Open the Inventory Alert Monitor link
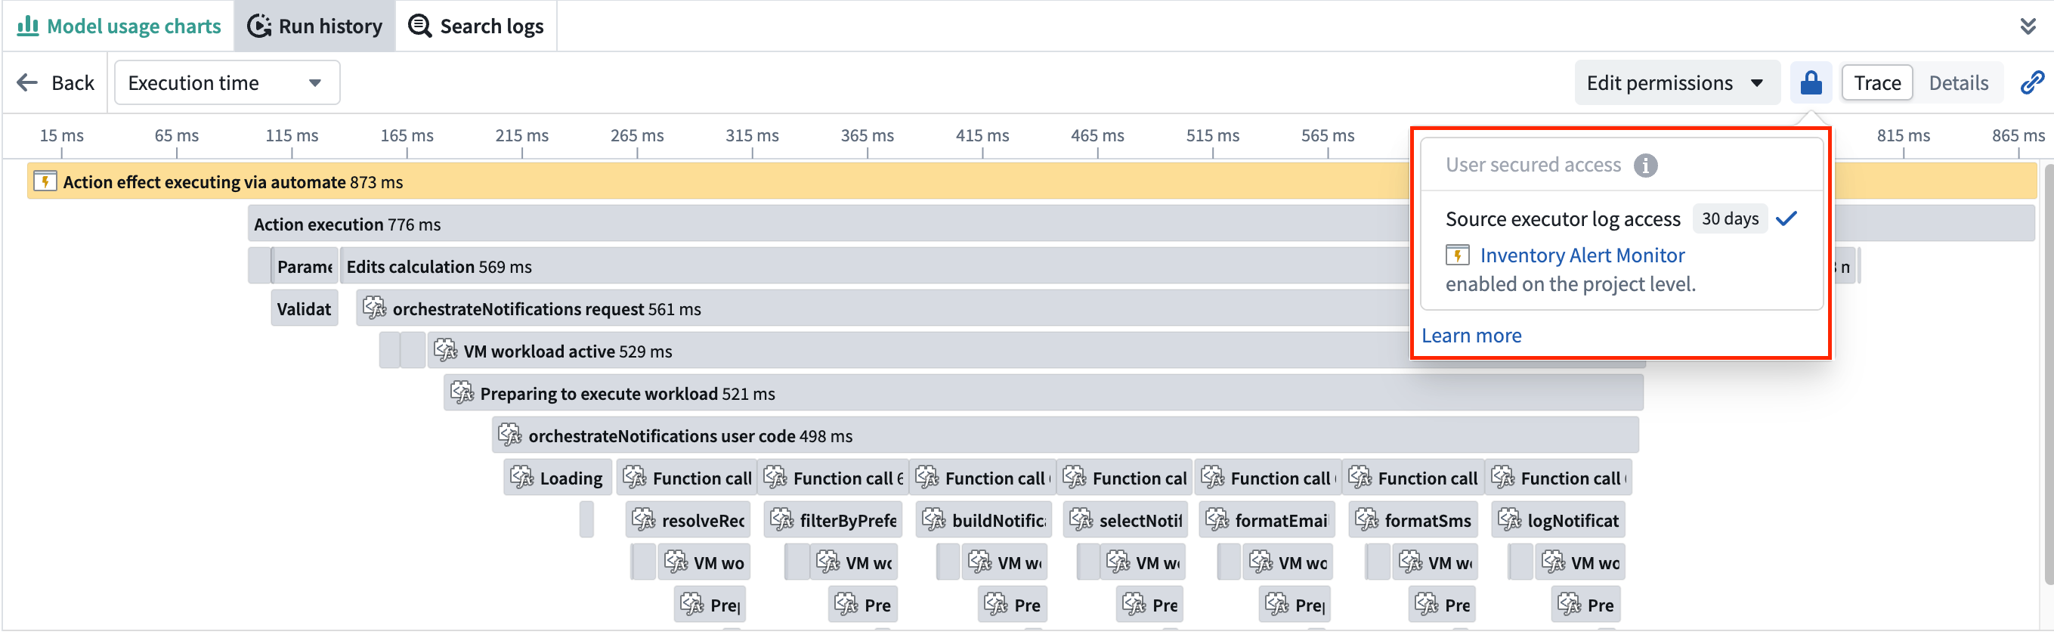The image size is (2054, 641). [x=1582, y=255]
